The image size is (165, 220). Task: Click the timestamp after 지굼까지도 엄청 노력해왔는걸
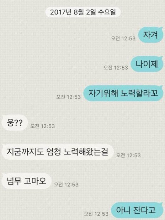(128, 155)
